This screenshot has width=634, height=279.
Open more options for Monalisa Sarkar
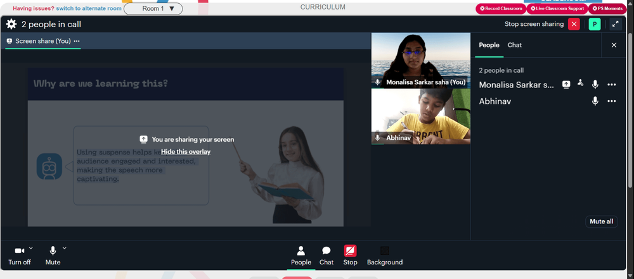tap(611, 85)
